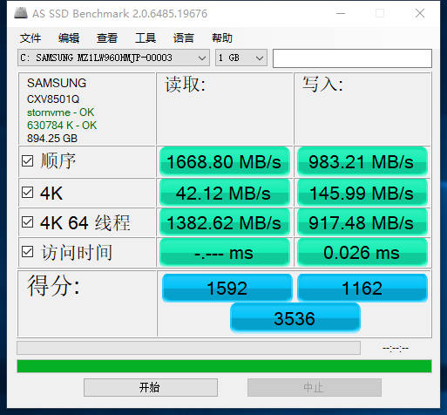Open the 帮助 help menu
Viewport: 447px width, 415px height.
222,38
